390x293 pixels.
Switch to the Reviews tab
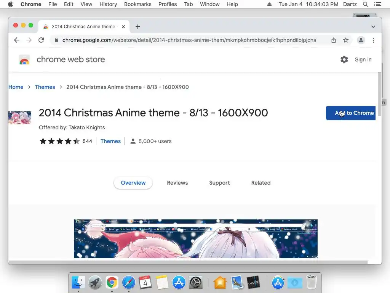(x=177, y=183)
